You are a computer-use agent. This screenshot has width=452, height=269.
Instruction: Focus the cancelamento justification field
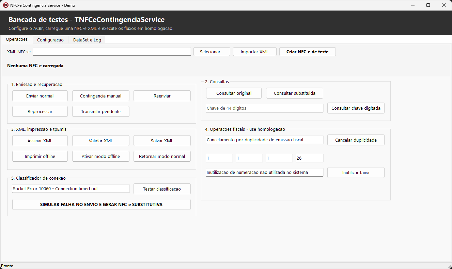coord(265,140)
